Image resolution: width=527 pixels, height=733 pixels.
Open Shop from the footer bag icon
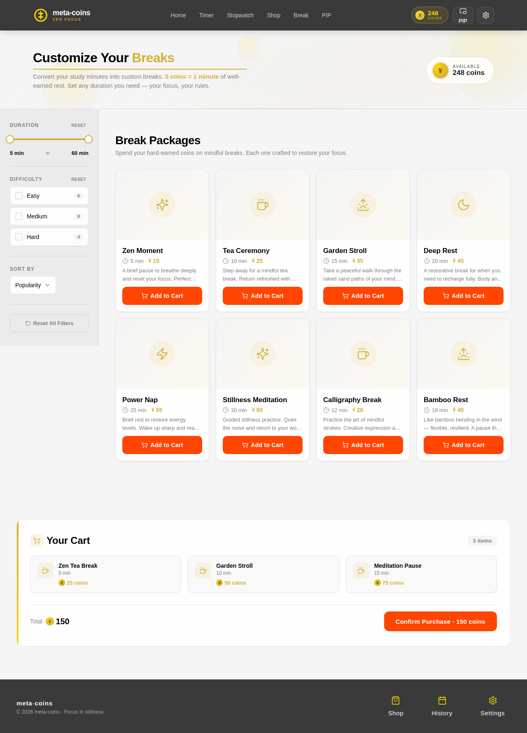396,700
